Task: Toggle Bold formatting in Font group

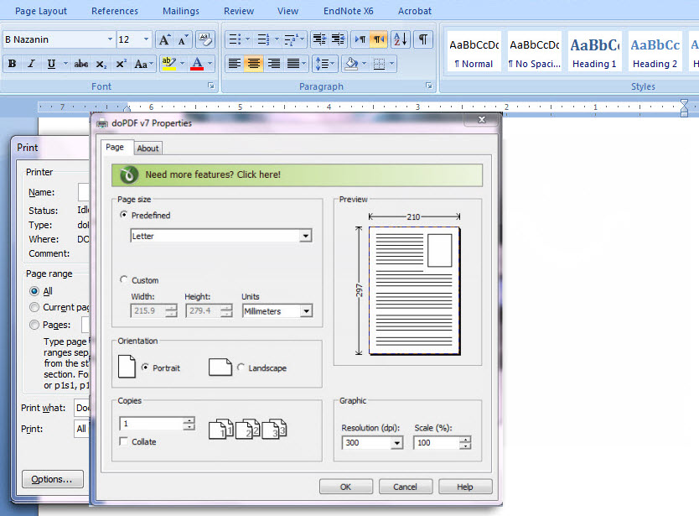Action: click(x=12, y=64)
